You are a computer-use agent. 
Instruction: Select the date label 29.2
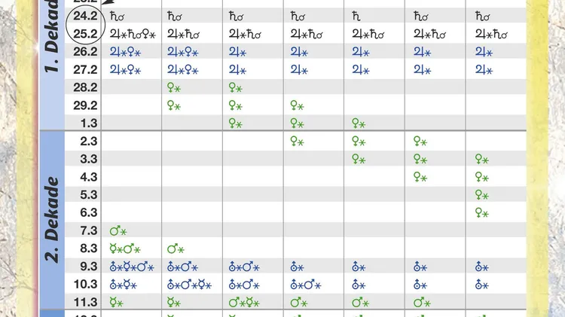pyautogui.click(x=85, y=105)
